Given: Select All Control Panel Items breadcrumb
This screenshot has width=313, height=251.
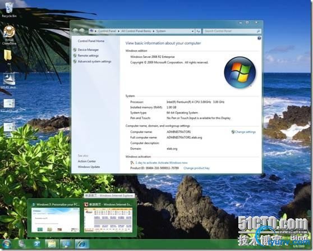Looking at the screenshot, I should click(x=136, y=31).
